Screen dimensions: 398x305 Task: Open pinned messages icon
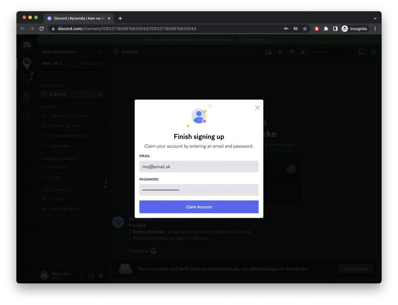[x=292, y=52]
